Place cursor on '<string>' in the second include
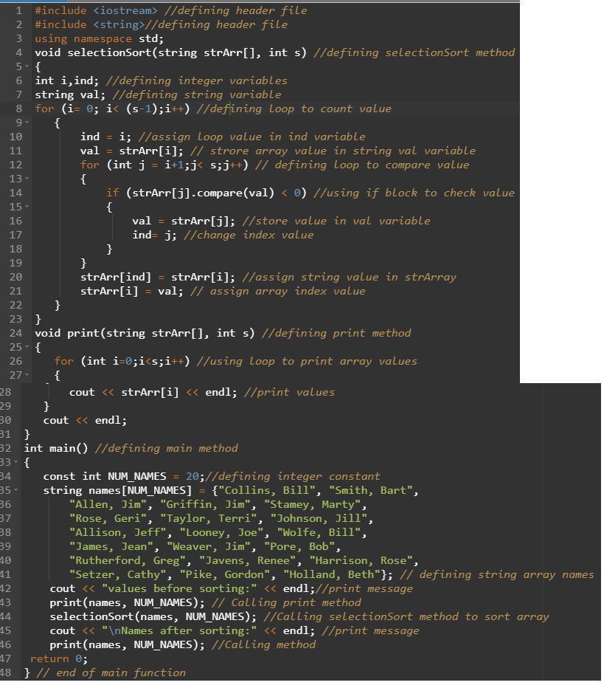The height and width of the screenshot is (688, 604). (119, 24)
